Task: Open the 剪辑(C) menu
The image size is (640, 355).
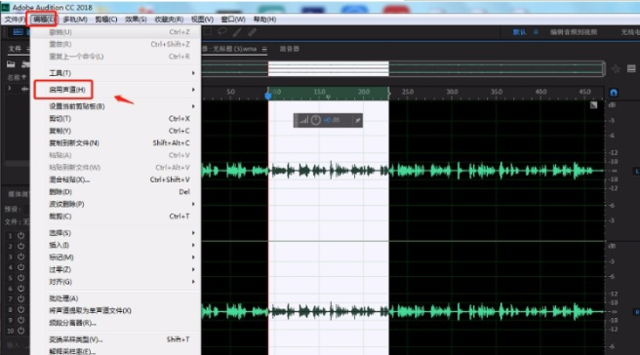Action: (106, 20)
